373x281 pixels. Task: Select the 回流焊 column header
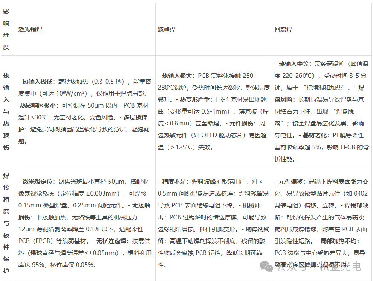coord(283,29)
